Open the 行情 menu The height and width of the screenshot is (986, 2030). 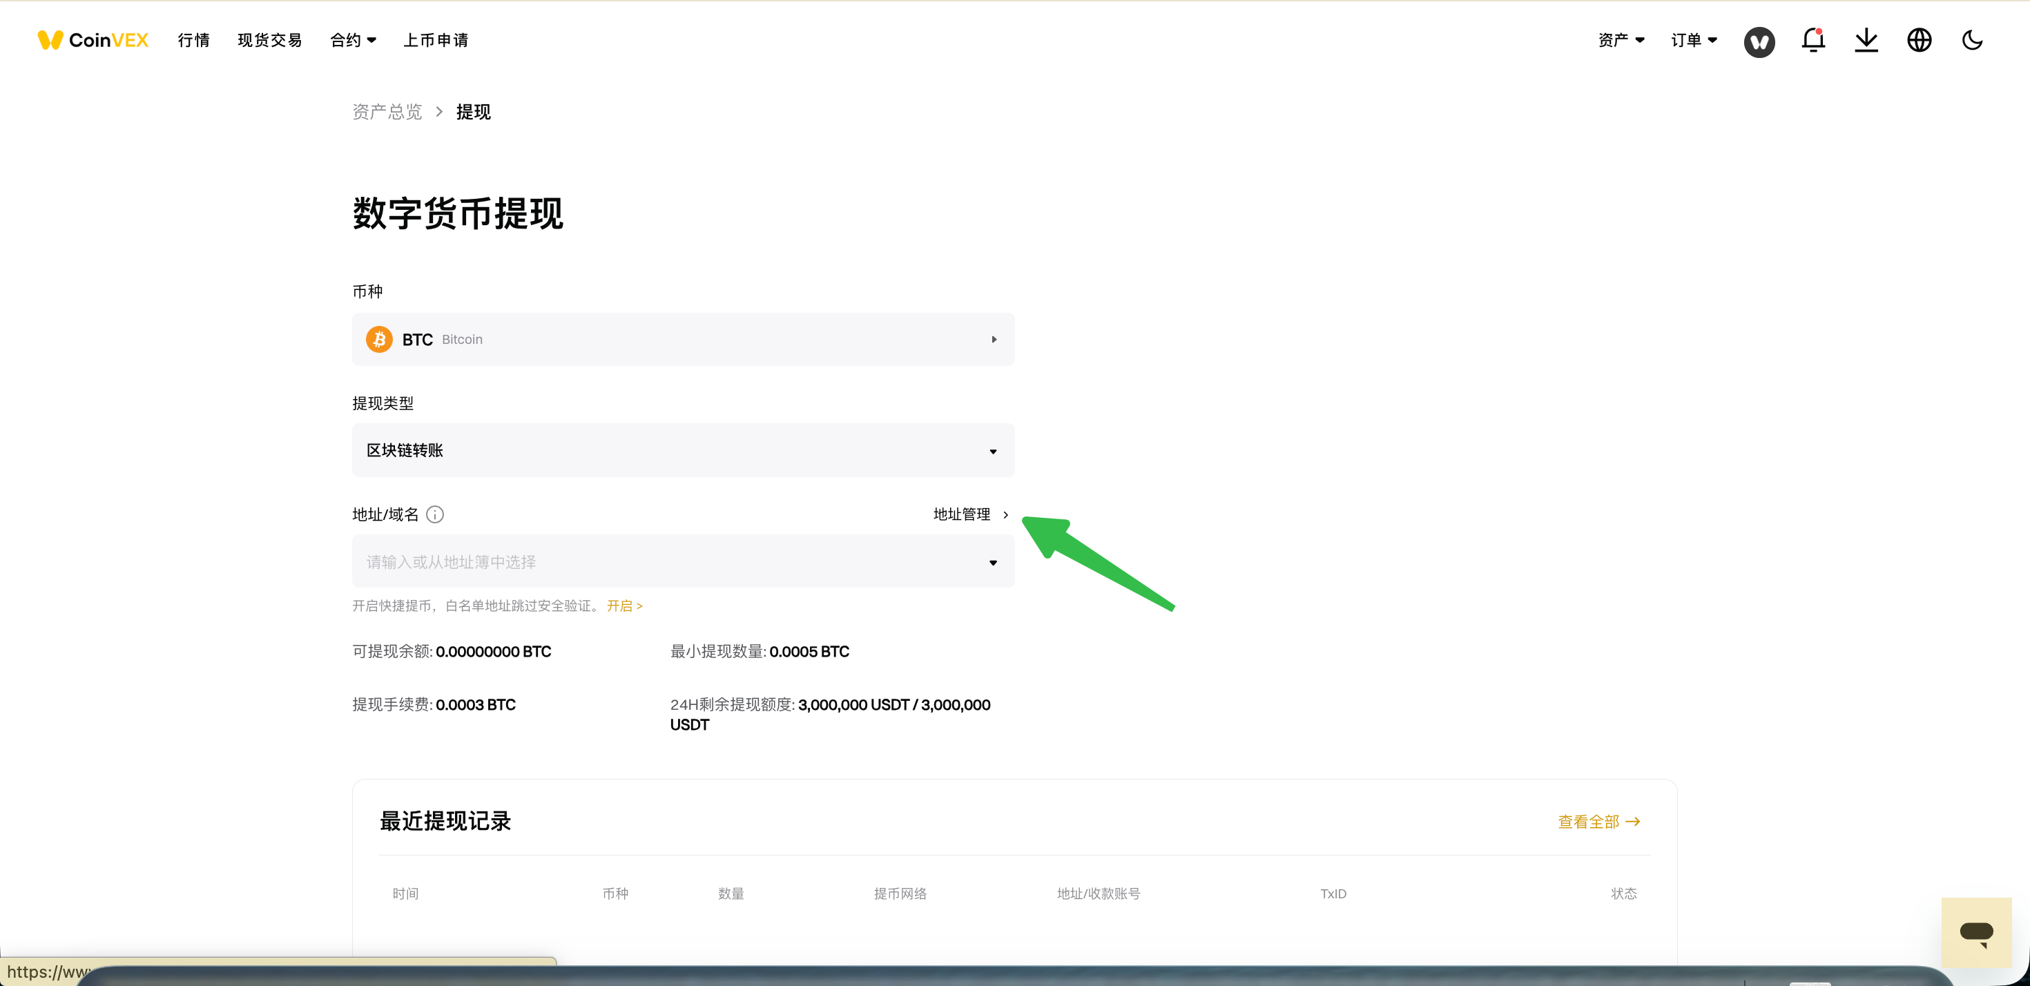click(194, 40)
